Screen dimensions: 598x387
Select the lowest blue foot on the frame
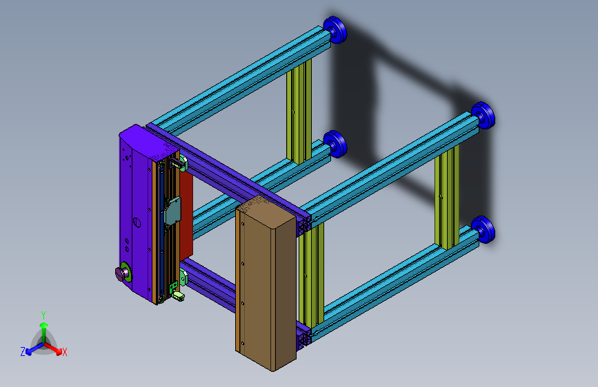click(483, 230)
